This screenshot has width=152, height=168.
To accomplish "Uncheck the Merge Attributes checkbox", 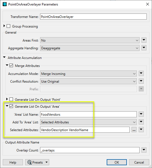I will 11,66.
